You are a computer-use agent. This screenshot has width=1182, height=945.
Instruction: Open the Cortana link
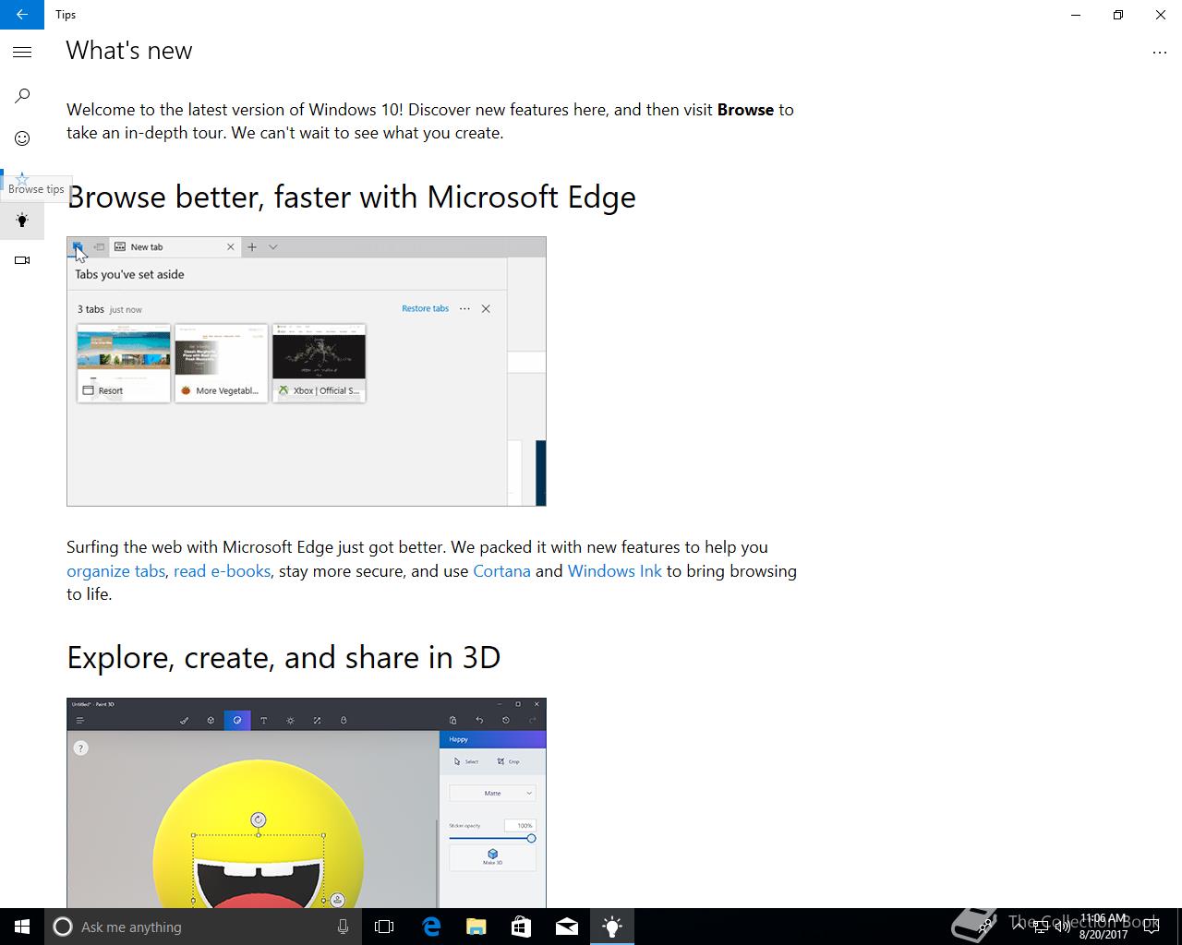(x=501, y=571)
